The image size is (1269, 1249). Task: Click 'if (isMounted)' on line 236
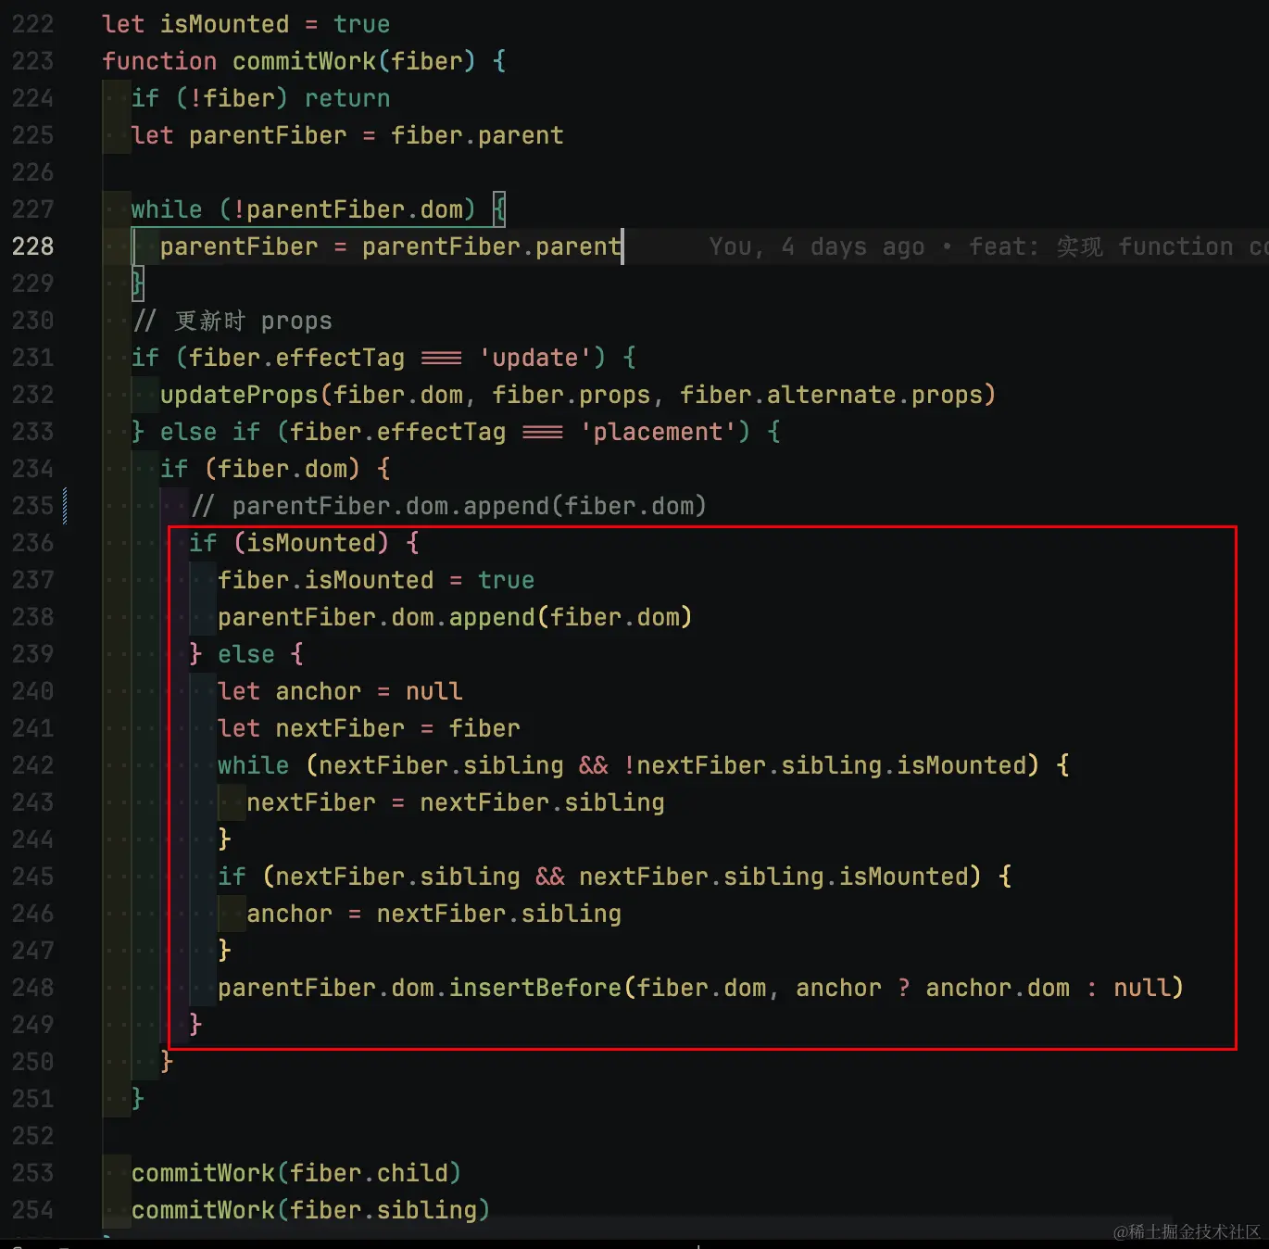click(x=289, y=543)
